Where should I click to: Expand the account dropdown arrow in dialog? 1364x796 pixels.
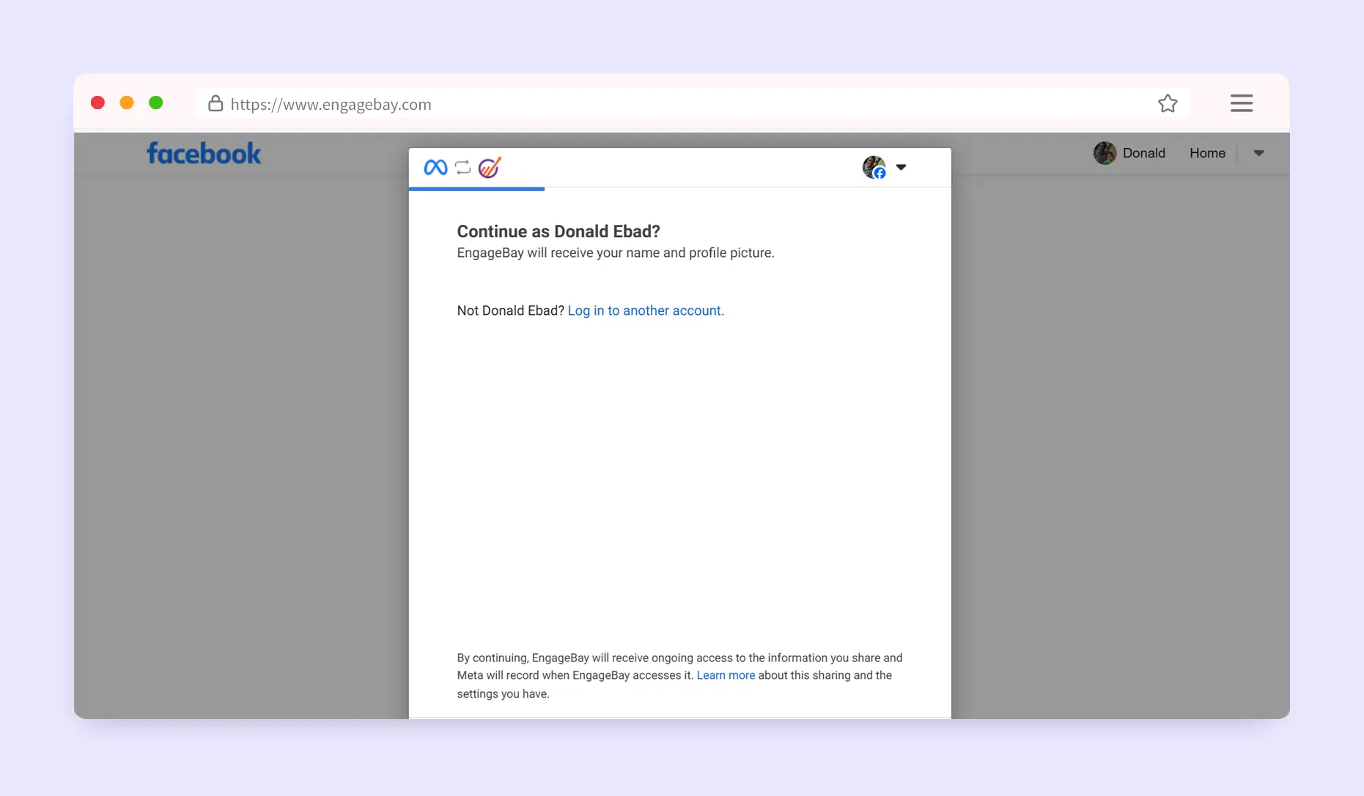tap(901, 167)
